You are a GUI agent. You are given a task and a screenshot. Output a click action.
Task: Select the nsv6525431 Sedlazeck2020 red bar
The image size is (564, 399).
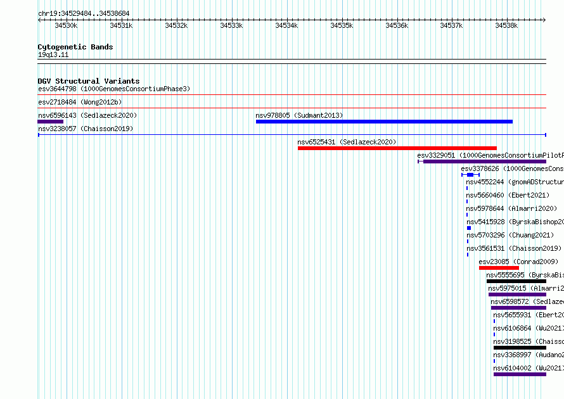pyautogui.click(x=397, y=148)
